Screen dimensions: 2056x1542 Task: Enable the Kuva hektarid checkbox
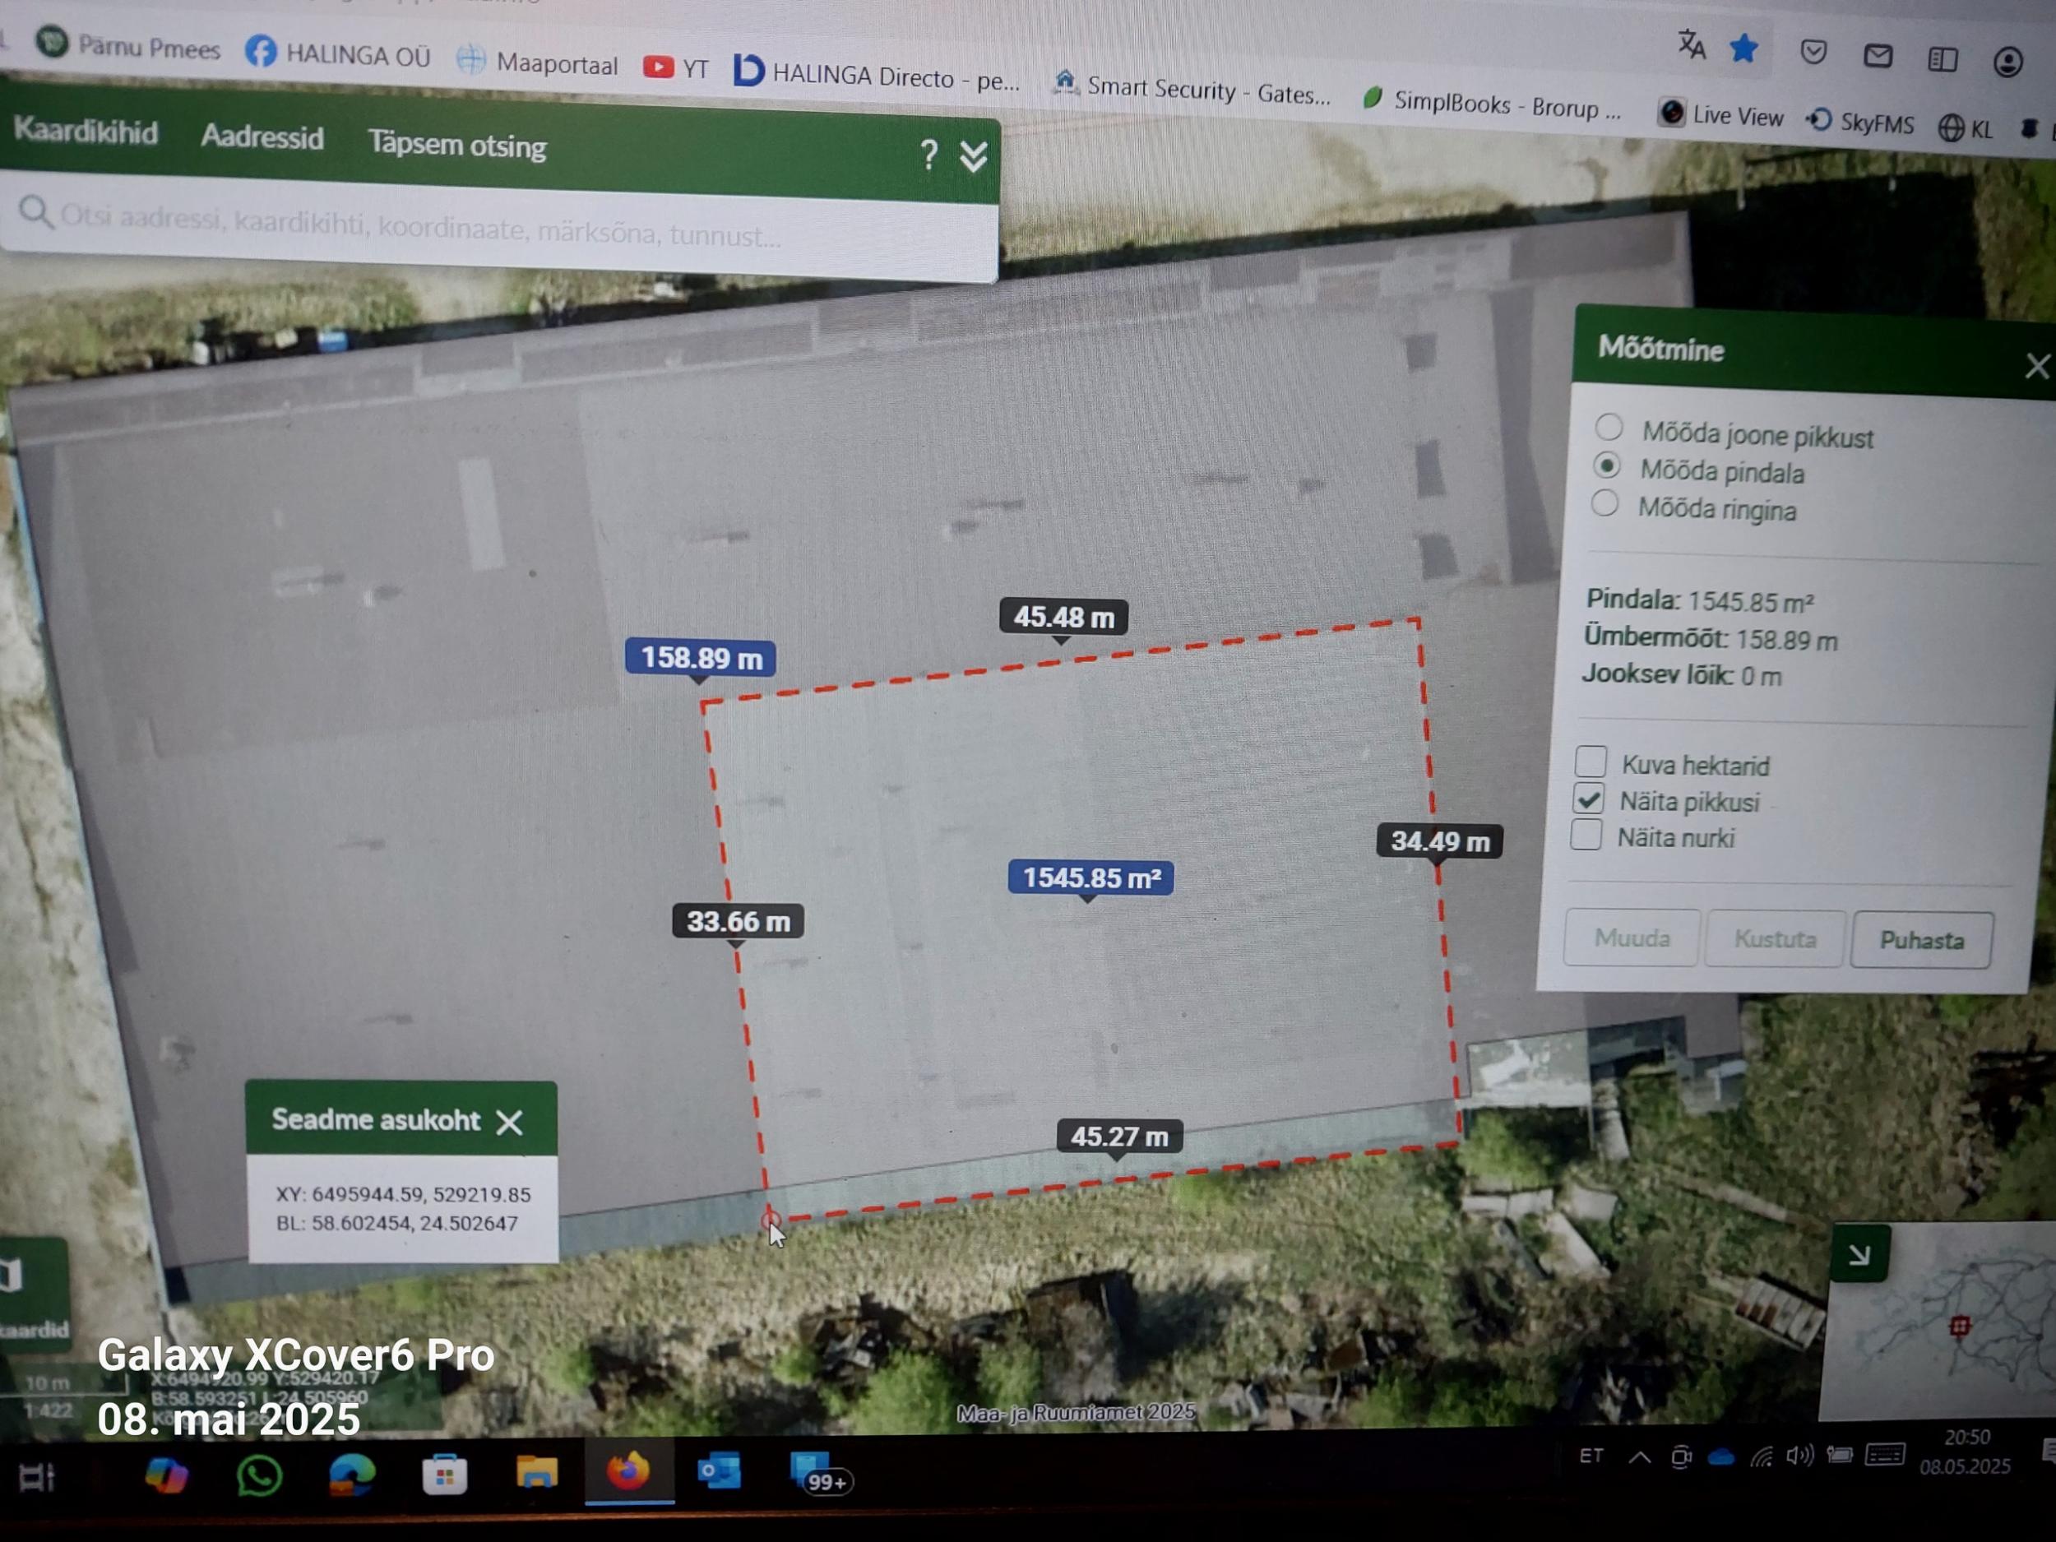click(x=1591, y=762)
